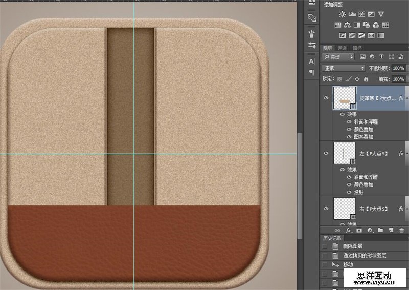Toggle the 图案叠加 effect visibility

[349, 137]
